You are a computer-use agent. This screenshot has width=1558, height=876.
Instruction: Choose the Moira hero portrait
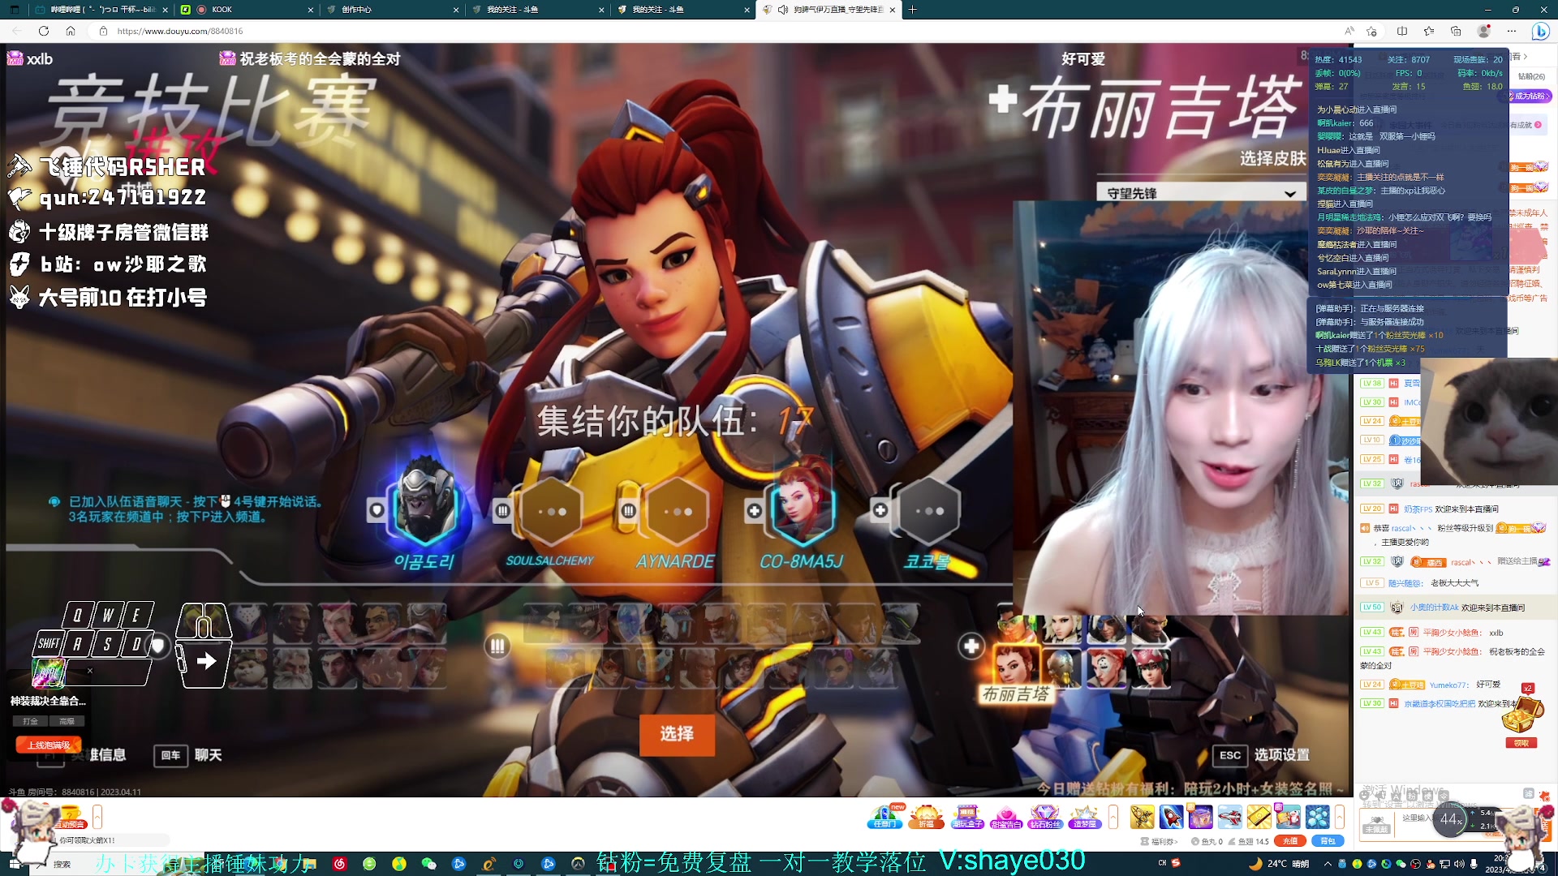1105,668
